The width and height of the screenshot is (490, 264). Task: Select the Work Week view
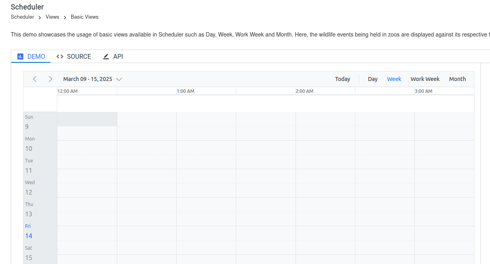tap(425, 79)
